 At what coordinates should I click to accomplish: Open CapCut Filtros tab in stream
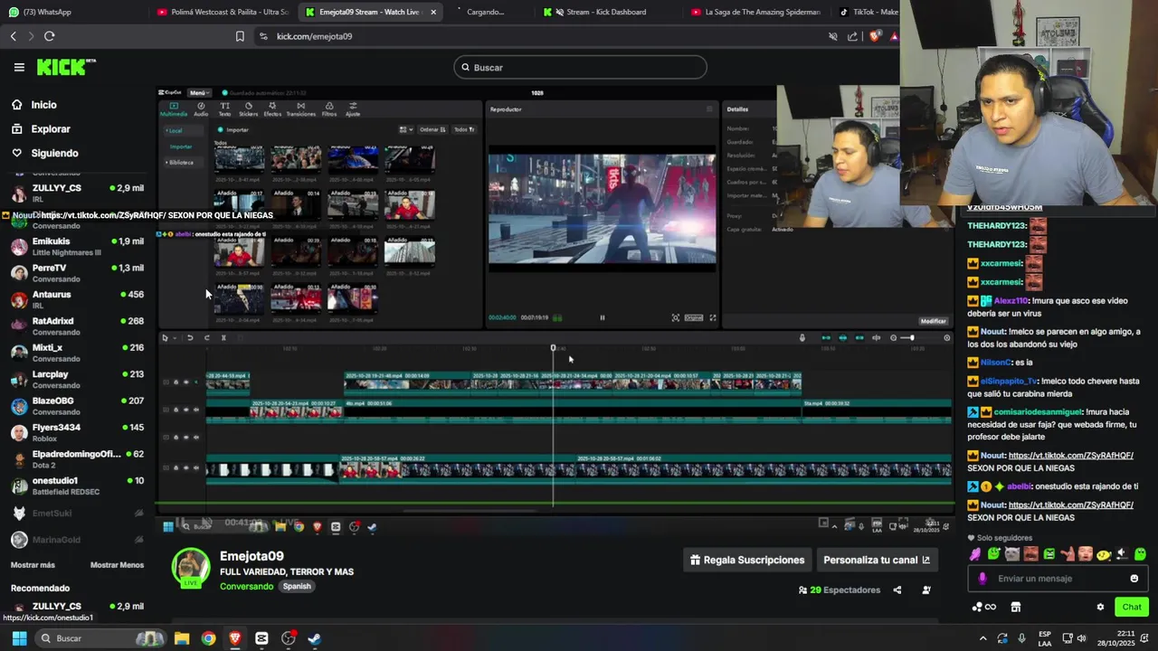pos(329,108)
